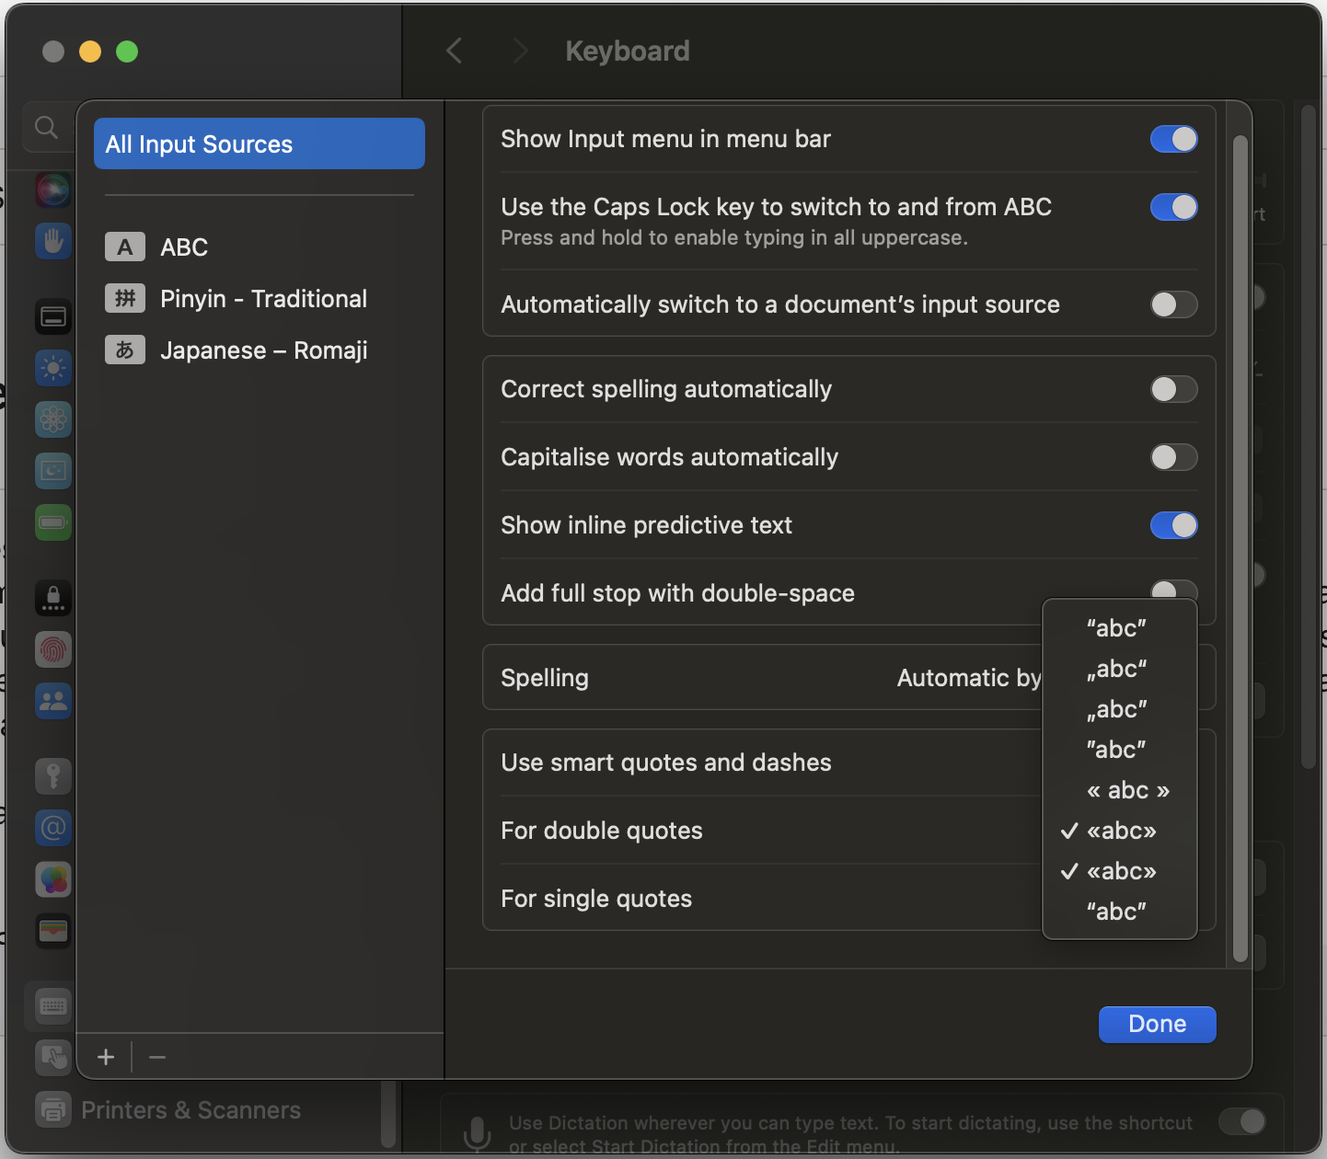Add a new input source with plus button

click(x=105, y=1056)
